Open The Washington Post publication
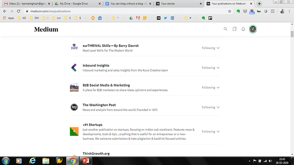This screenshot has width=294, height=165. (99, 105)
